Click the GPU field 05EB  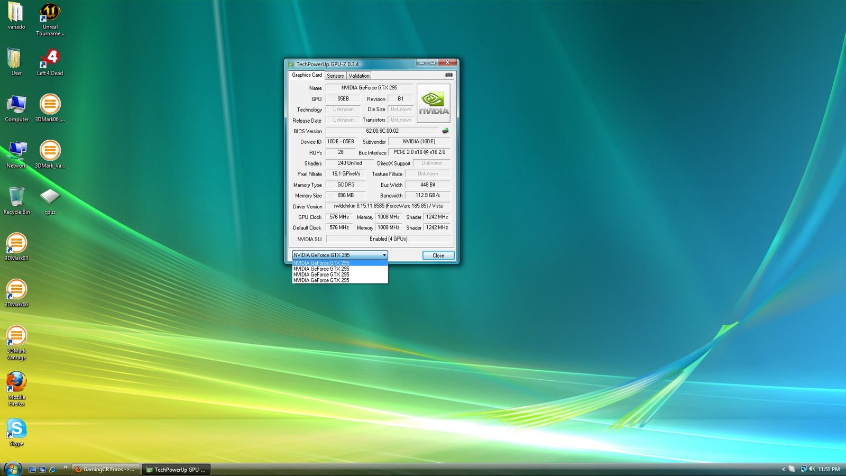point(343,99)
